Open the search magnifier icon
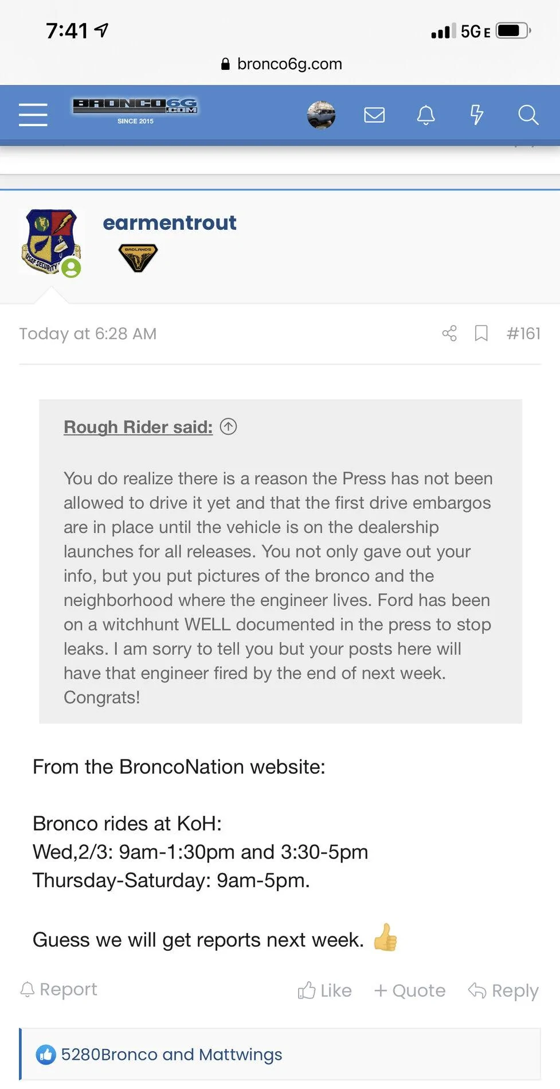The height and width of the screenshot is (1089, 560). coord(528,115)
